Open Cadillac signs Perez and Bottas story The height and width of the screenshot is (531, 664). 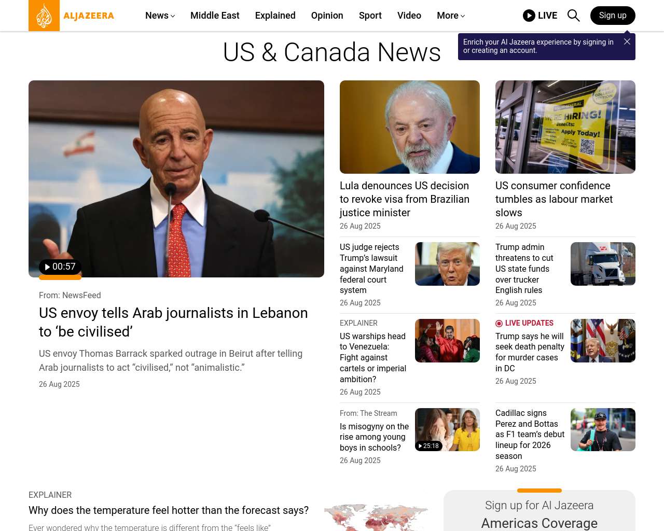530,435
